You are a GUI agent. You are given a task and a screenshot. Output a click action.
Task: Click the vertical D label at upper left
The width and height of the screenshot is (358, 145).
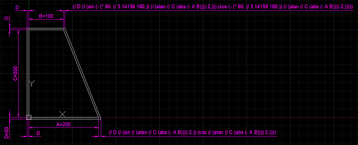pyautogui.click(x=7, y=18)
